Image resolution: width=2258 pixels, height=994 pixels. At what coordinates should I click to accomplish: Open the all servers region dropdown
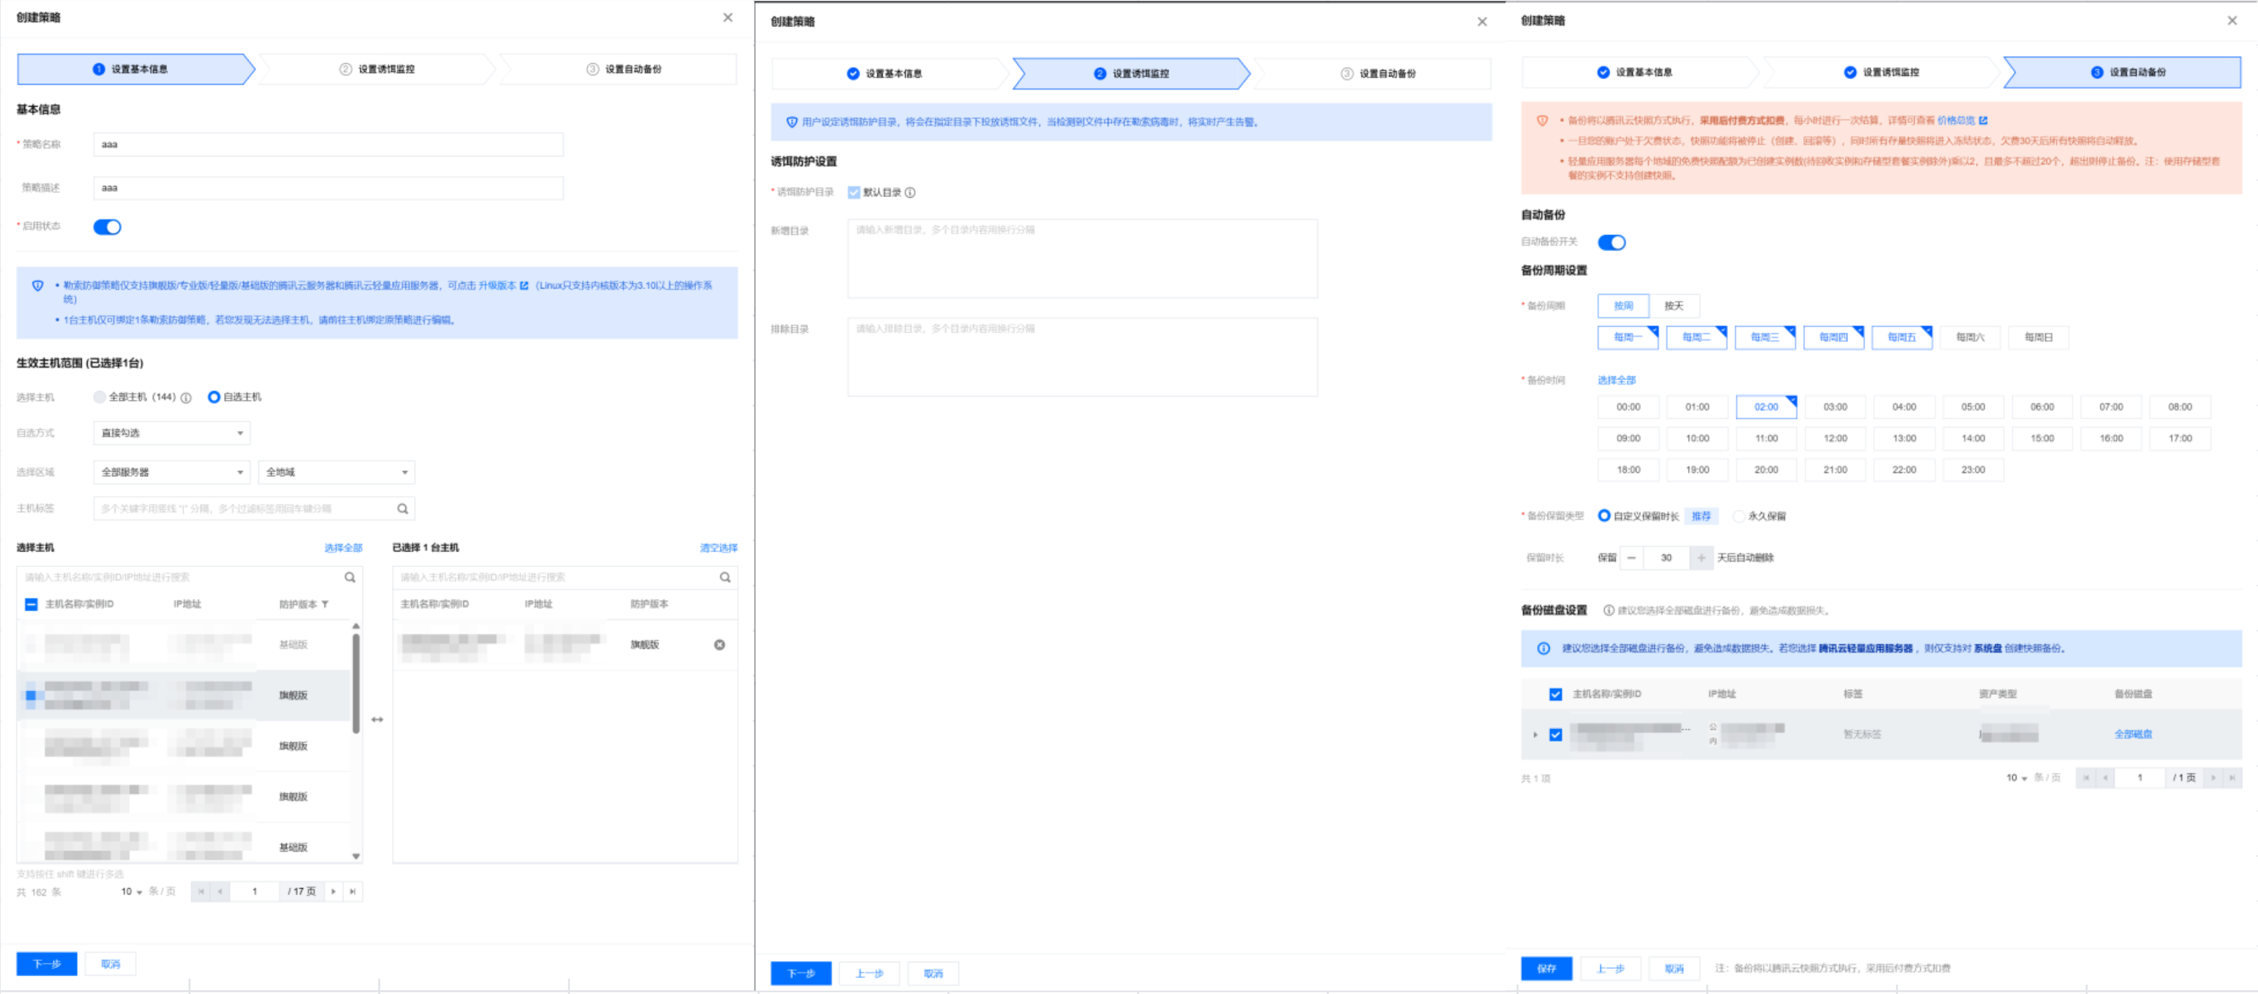coord(172,472)
